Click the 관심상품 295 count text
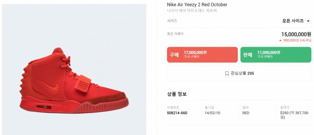The width and height of the screenshot is (314, 135). pyautogui.click(x=242, y=73)
